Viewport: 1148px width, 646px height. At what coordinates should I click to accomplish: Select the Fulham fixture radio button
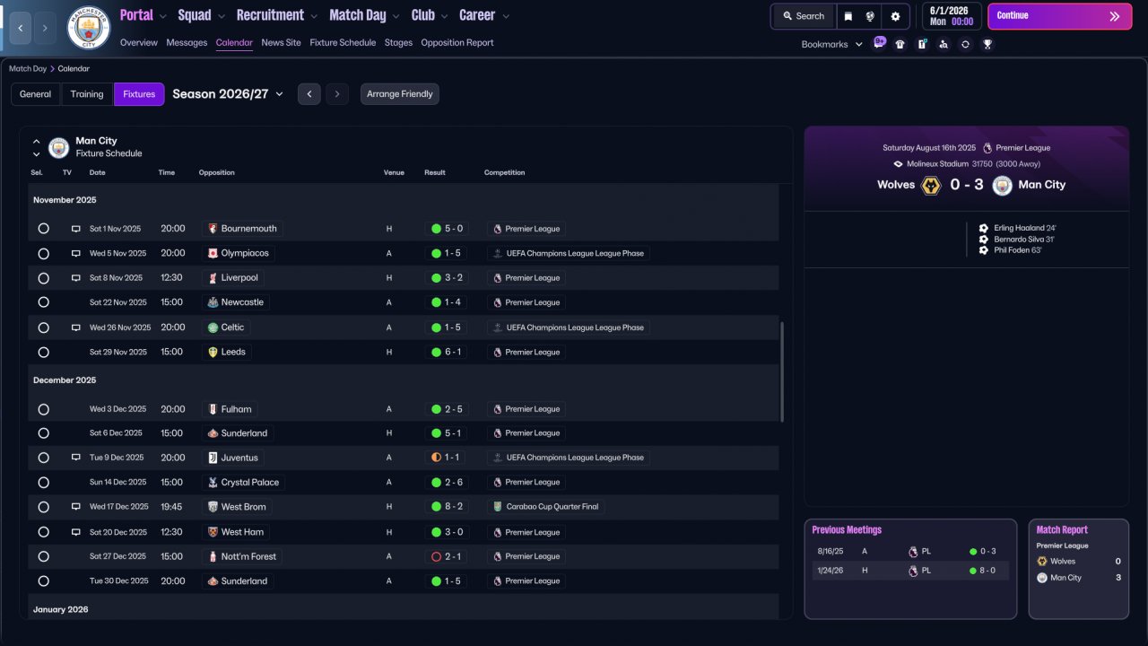click(x=43, y=409)
